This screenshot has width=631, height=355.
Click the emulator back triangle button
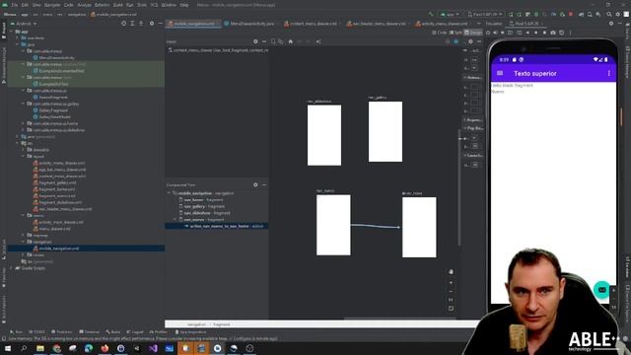527,33
